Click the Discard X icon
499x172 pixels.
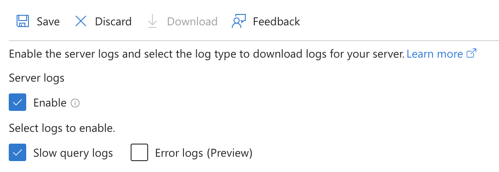[x=81, y=21]
